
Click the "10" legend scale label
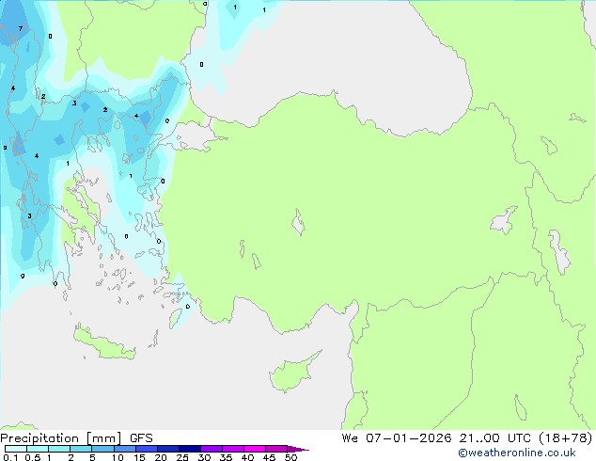(x=118, y=457)
